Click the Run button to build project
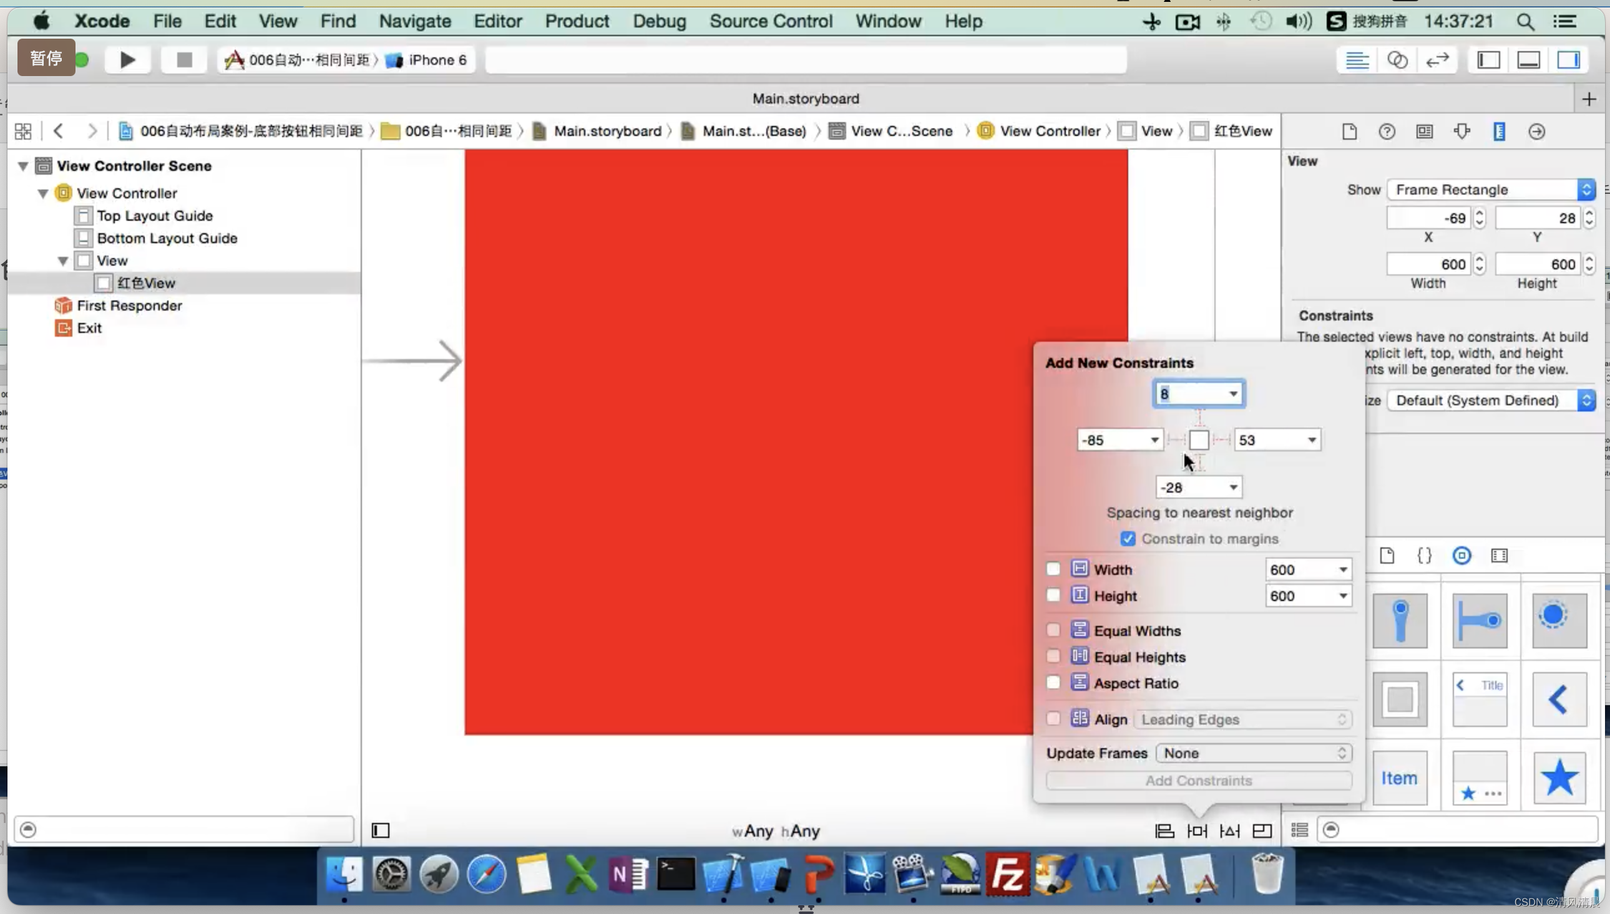This screenshot has height=914, width=1610. (125, 59)
